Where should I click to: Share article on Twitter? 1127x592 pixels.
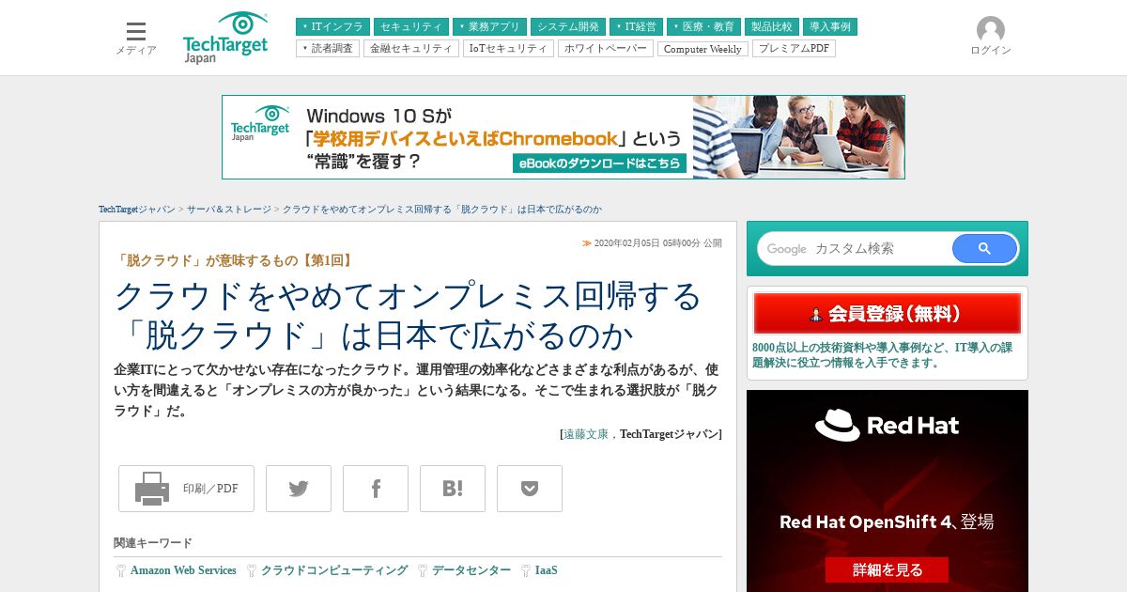point(299,489)
